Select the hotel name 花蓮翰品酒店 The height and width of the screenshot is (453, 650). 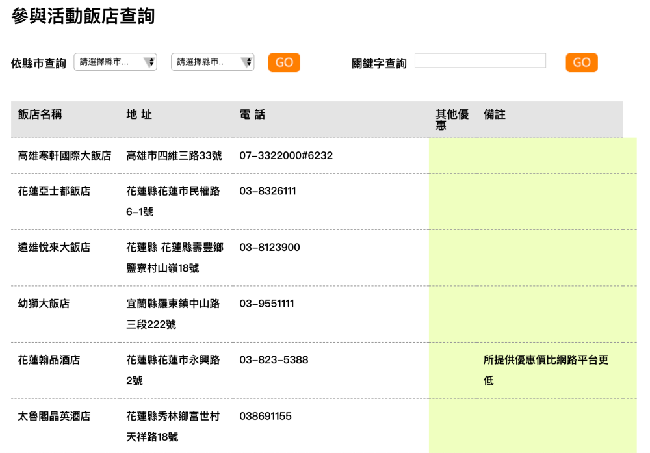coord(49,360)
